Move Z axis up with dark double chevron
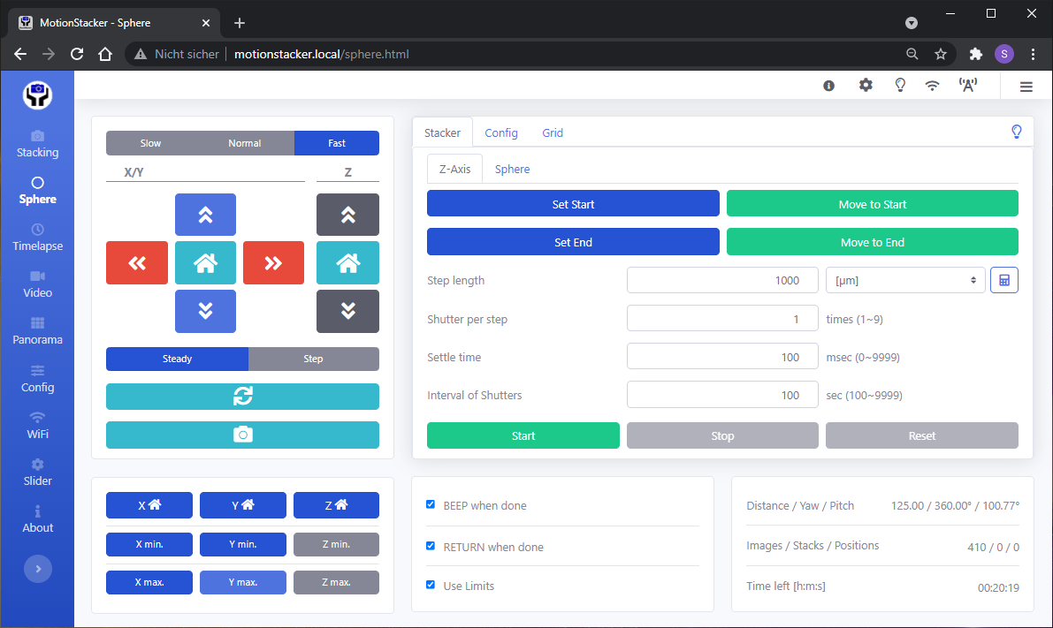This screenshot has width=1053, height=628. click(347, 215)
